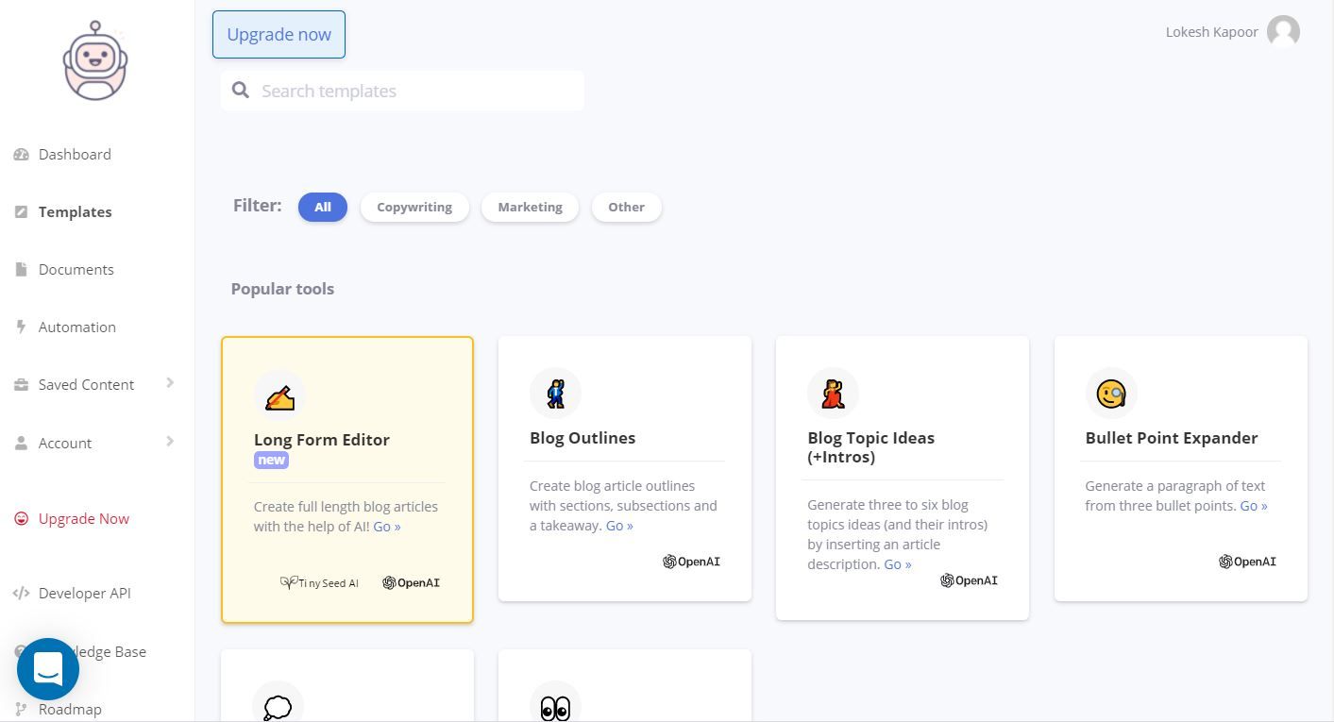The image size is (1334, 722).
Task: Open the Roadmap page
Action: tap(70, 709)
